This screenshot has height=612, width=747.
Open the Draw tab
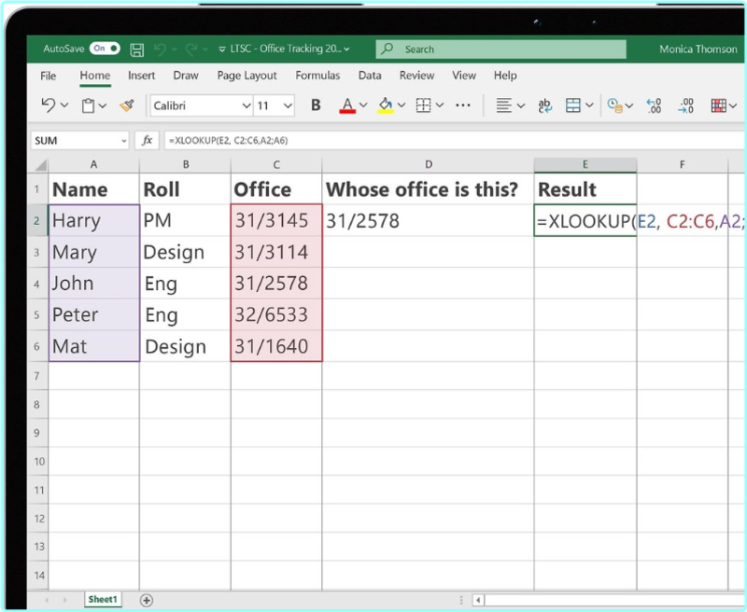point(186,76)
